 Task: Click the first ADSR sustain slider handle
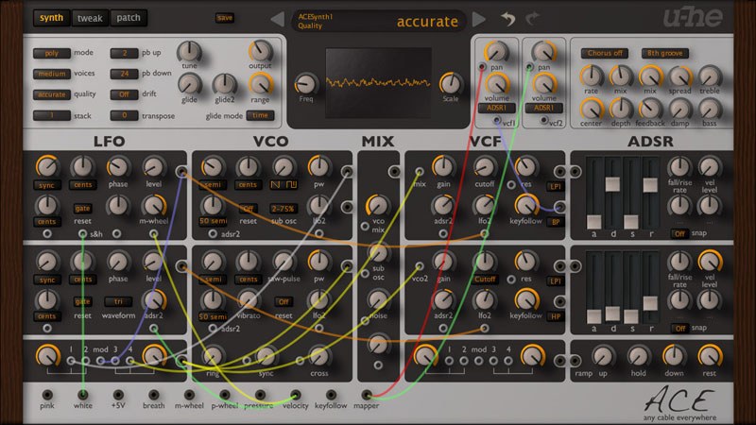(631, 222)
